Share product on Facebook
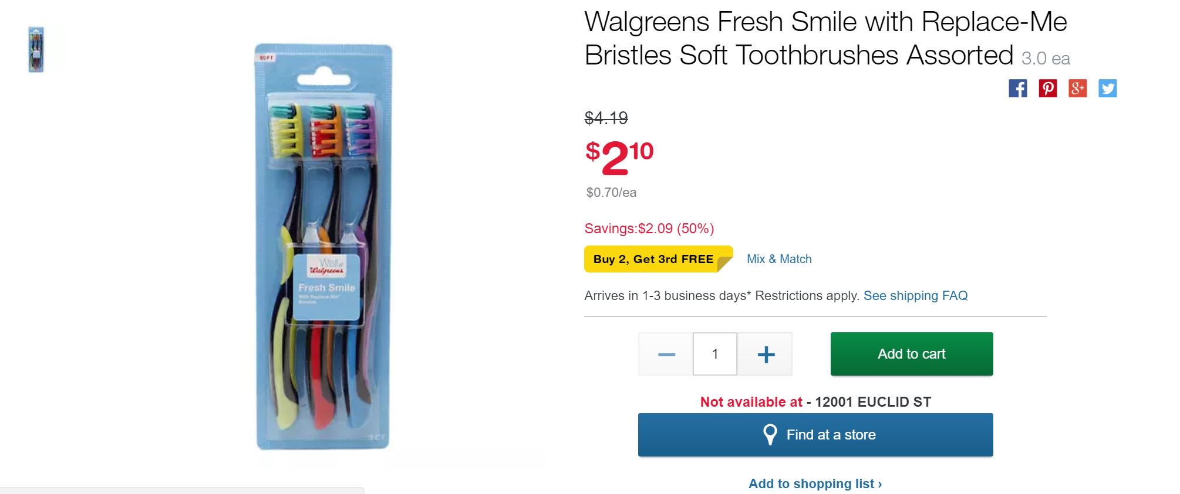Image resolution: width=1180 pixels, height=494 pixels. [1017, 88]
